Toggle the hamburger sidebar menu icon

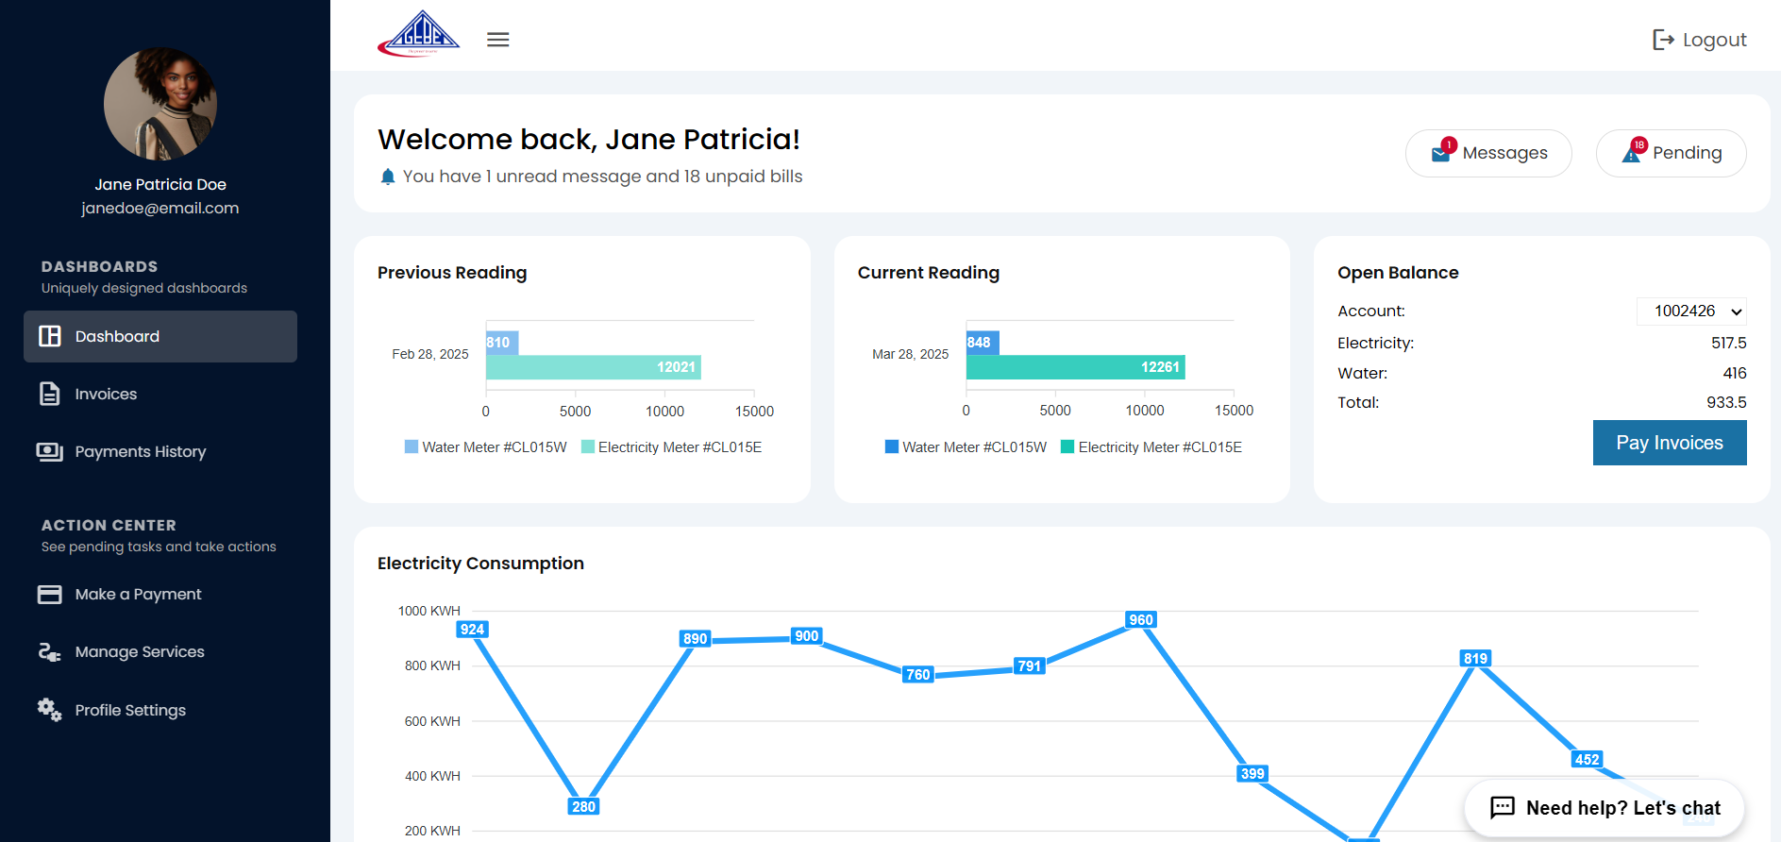click(497, 40)
